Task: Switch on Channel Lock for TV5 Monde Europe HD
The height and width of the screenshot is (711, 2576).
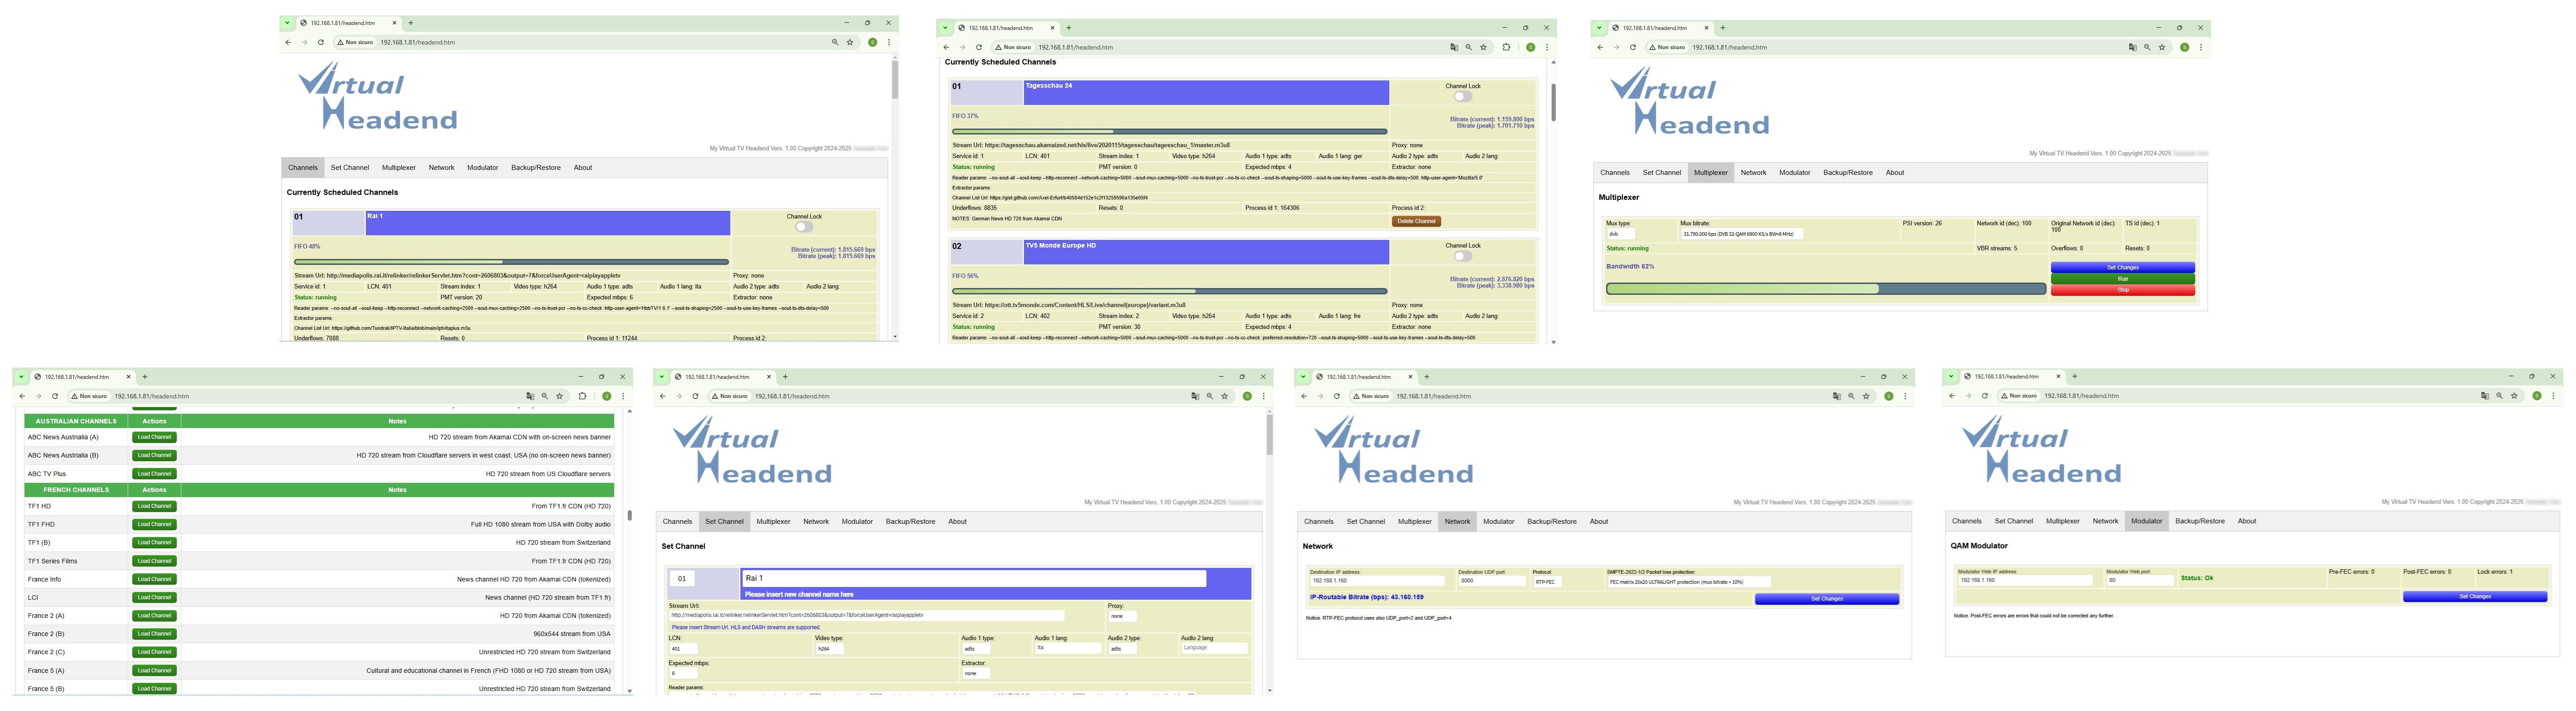Action: pos(1462,256)
